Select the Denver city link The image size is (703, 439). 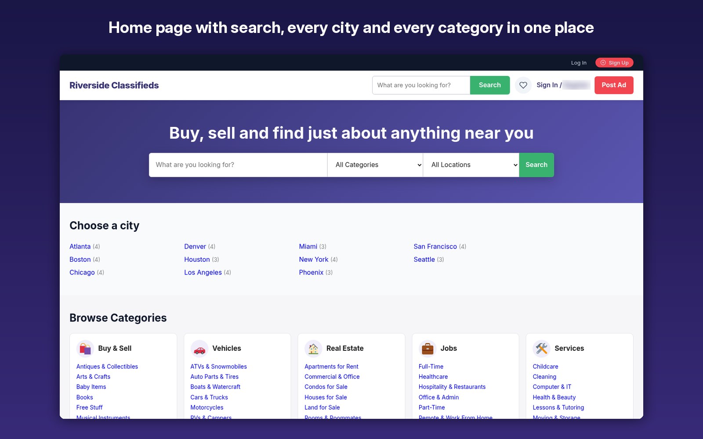pyautogui.click(x=195, y=247)
